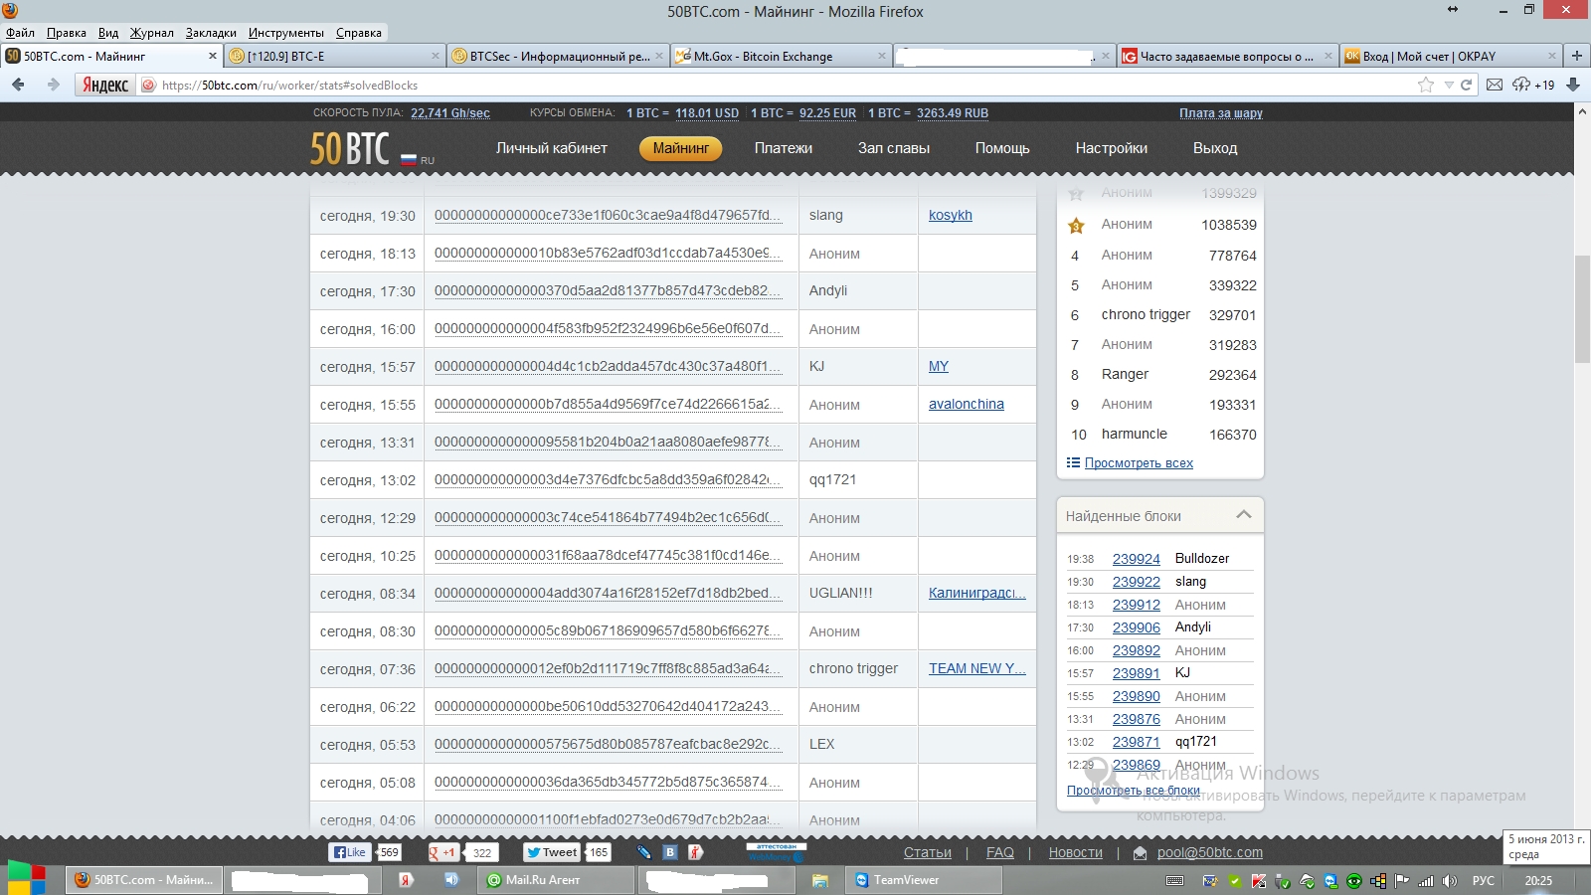Open the weather widget showing +19
Viewport: 1591px width, 895px height.
click(x=1533, y=85)
